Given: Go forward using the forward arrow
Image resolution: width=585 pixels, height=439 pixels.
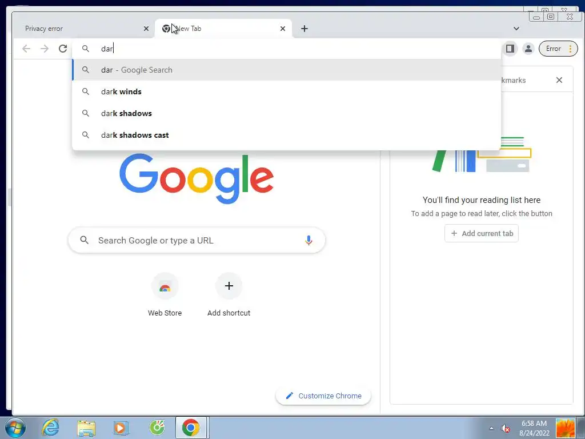Looking at the screenshot, I should (45, 49).
